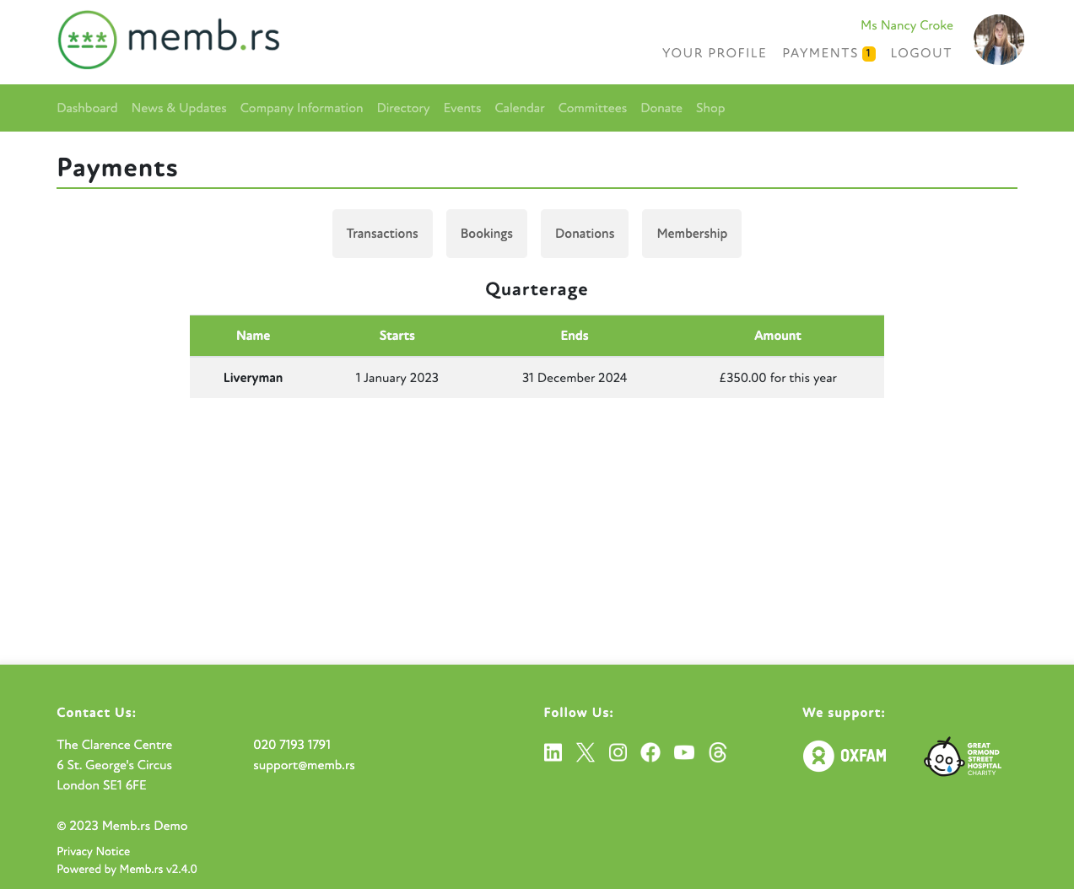Click the Oxfam charity logo
The image size is (1074, 889).
click(x=844, y=756)
